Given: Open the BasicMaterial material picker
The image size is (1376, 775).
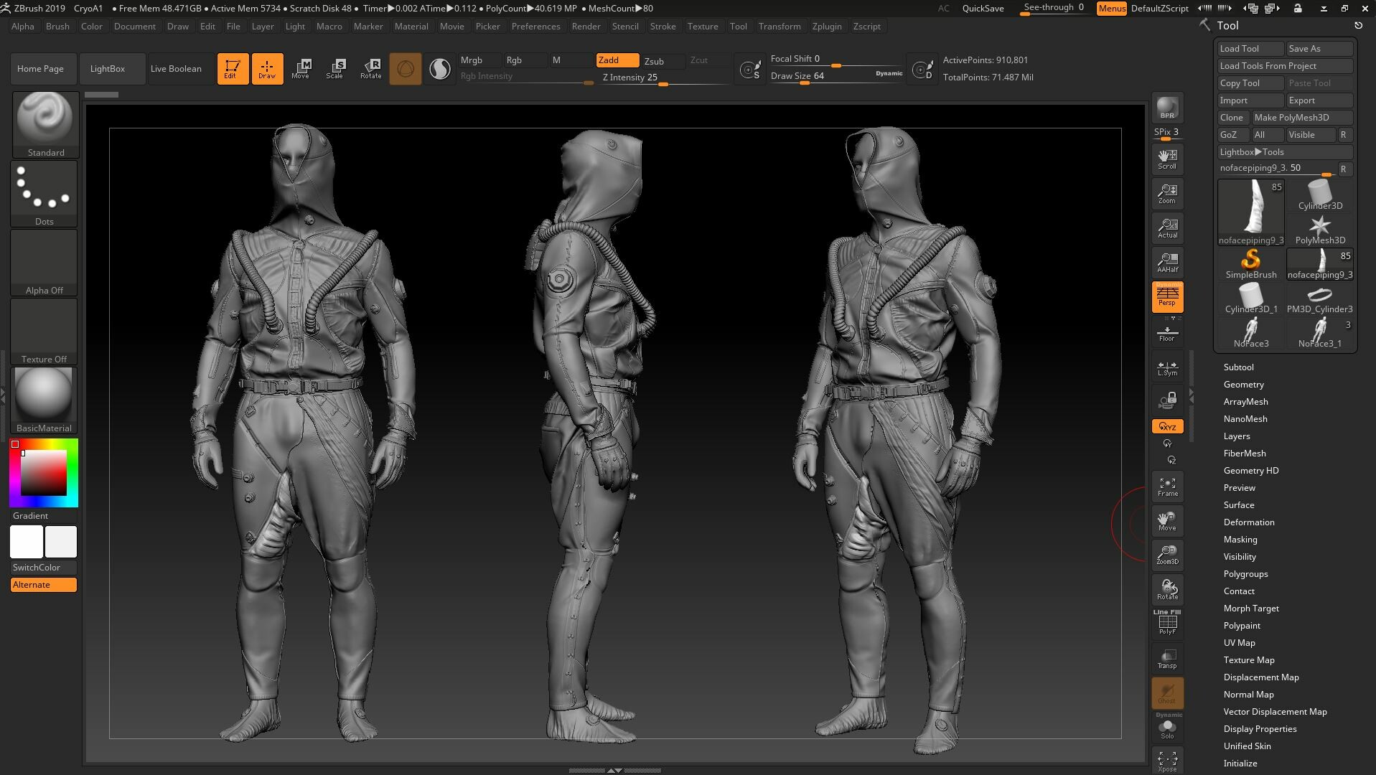Looking at the screenshot, I should (x=45, y=400).
